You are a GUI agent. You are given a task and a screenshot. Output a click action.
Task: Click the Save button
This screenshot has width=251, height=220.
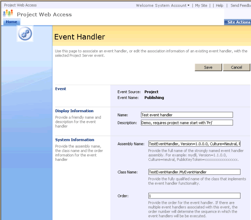click(x=208, y=67)
